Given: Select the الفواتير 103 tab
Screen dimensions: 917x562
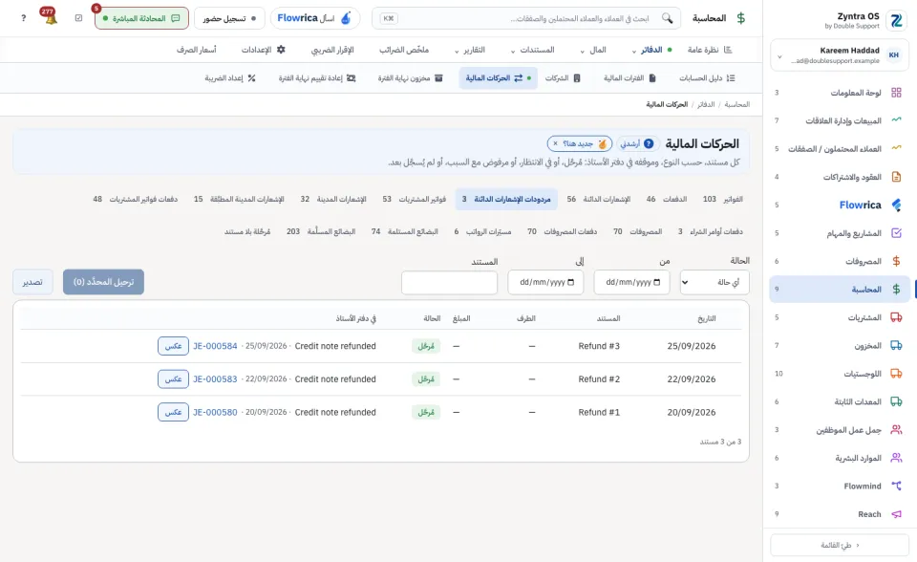Looking at the screenshot, I should click(x=723, y=199).
